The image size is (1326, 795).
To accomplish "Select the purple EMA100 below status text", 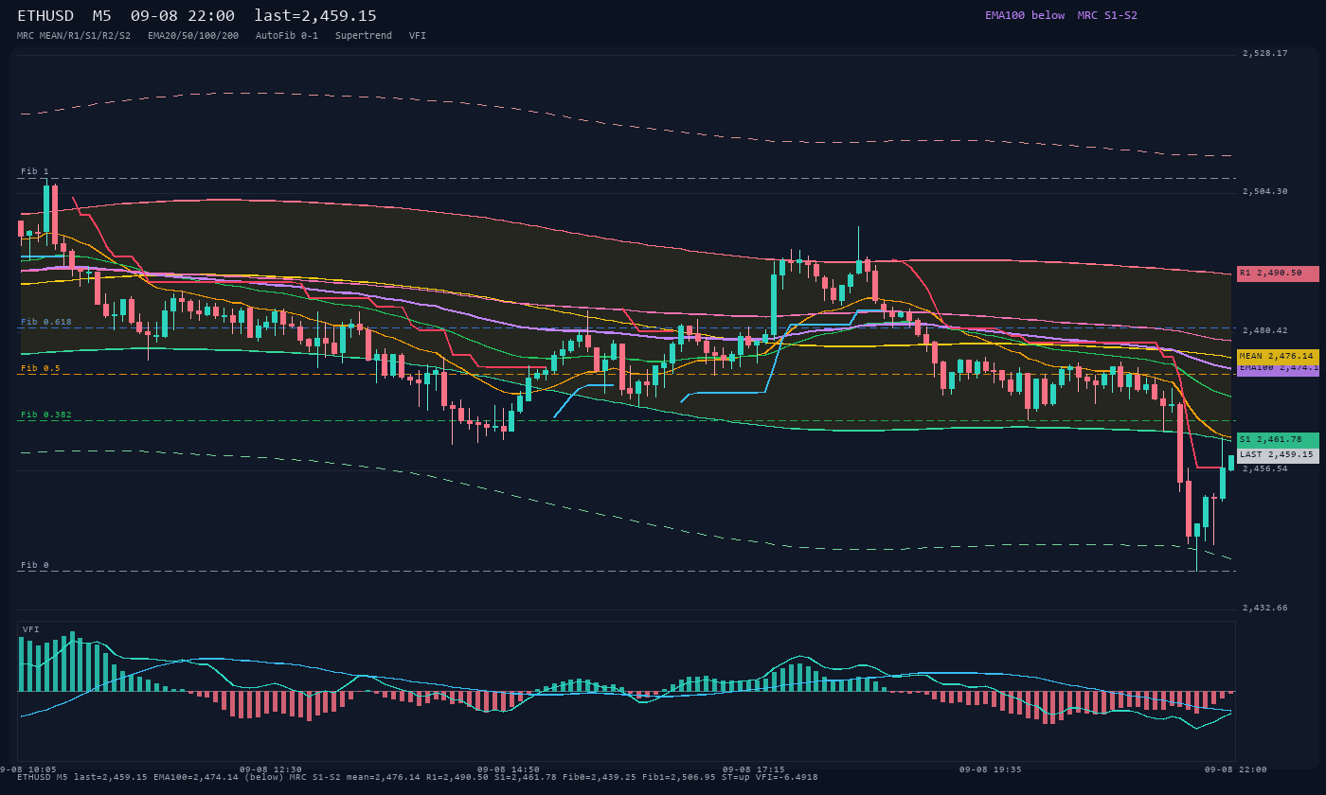I will tap(1025, 15).
